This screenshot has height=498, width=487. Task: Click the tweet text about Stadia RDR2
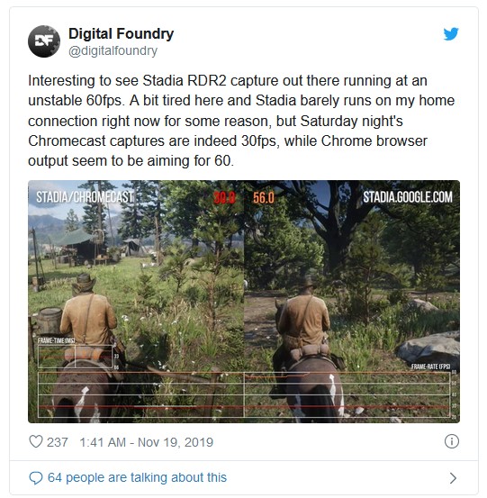click(x=241, y=121)
